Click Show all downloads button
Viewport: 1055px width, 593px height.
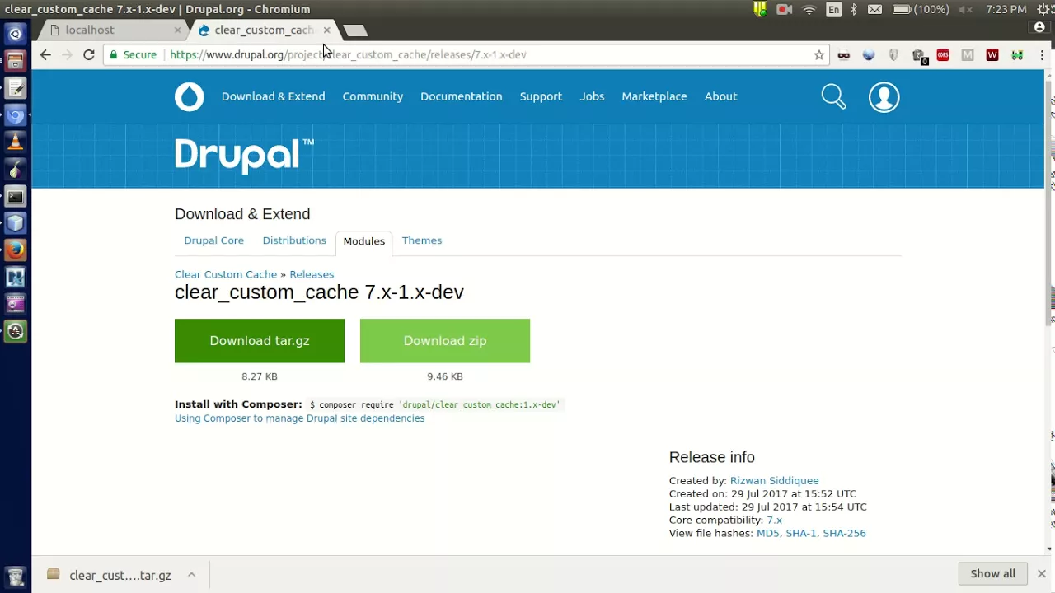992,574
